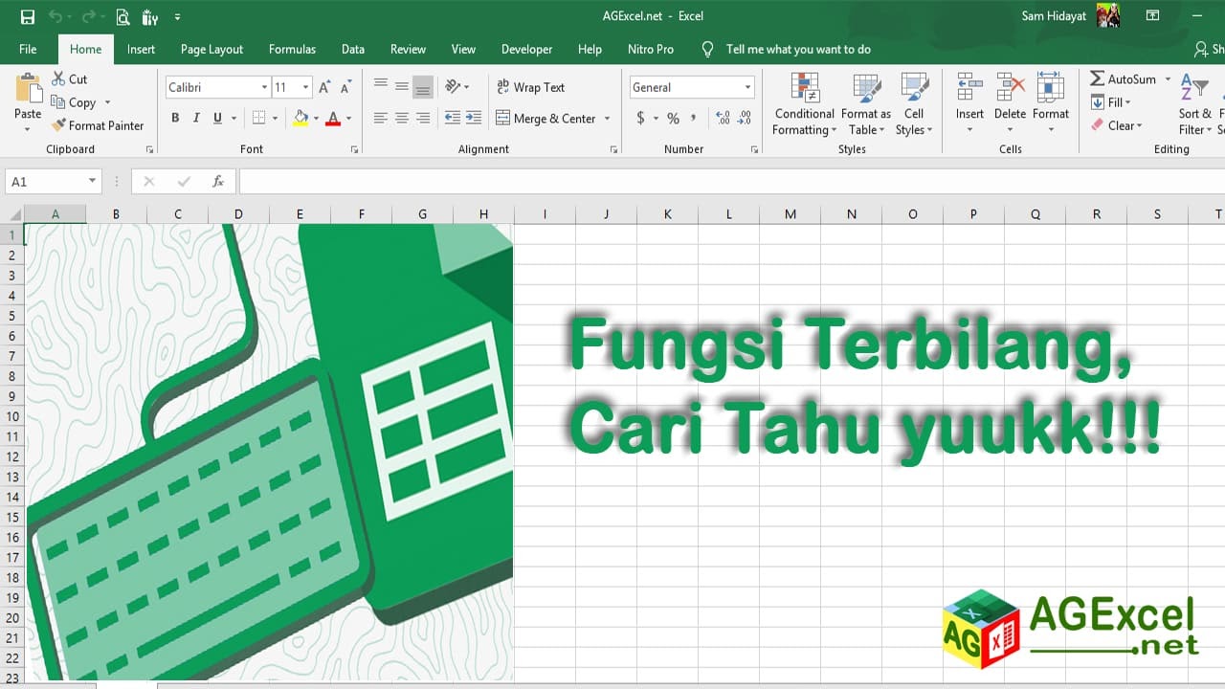
Task: Open Print Preview from the Quick Access Toolbar
Action: pos(122,16)
